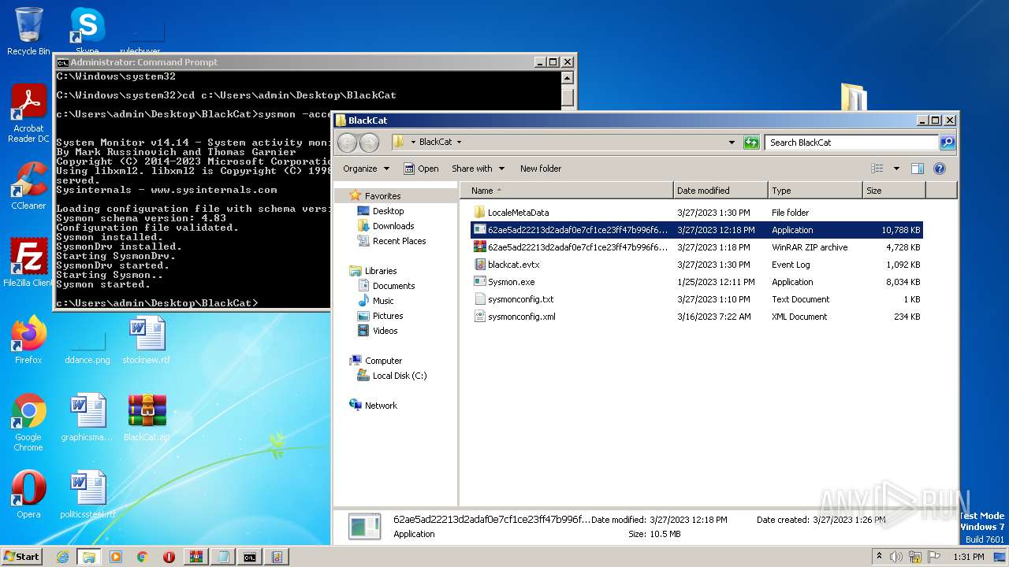
Task: Select the sysmonconfig.xml file
Action: tap(696, 317)
